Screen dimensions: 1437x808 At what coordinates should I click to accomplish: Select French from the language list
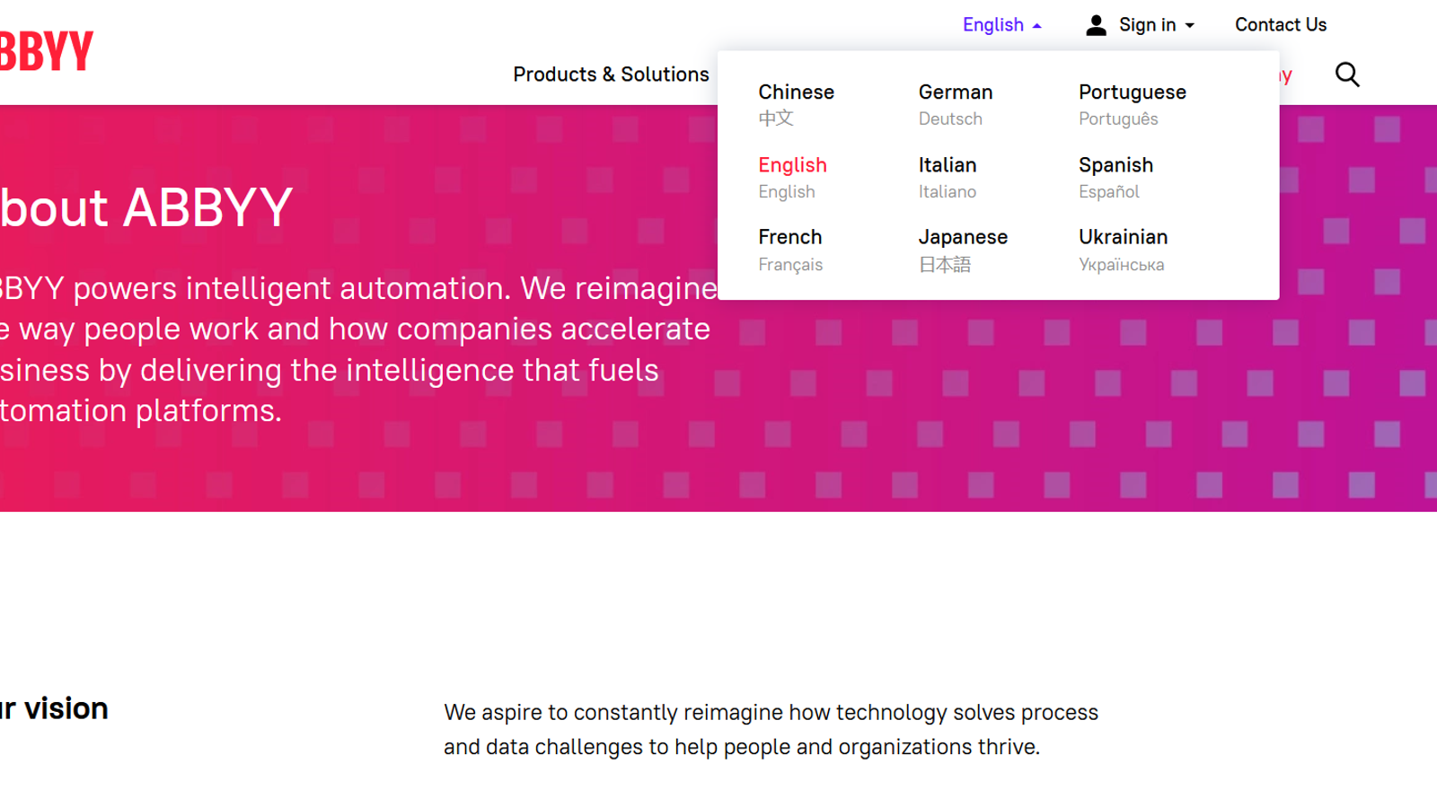pyautogui.click(x=789, y=250)
